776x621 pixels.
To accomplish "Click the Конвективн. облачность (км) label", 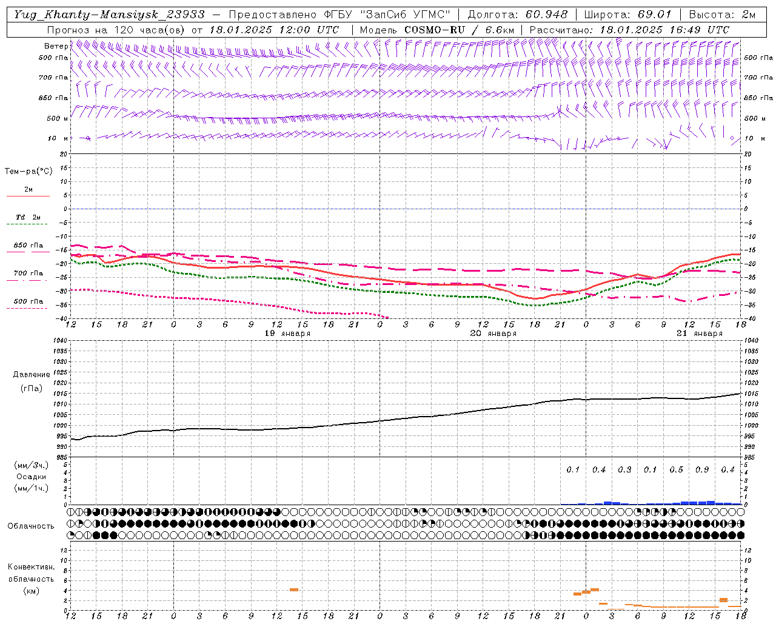I will click(x=31, y=579).
